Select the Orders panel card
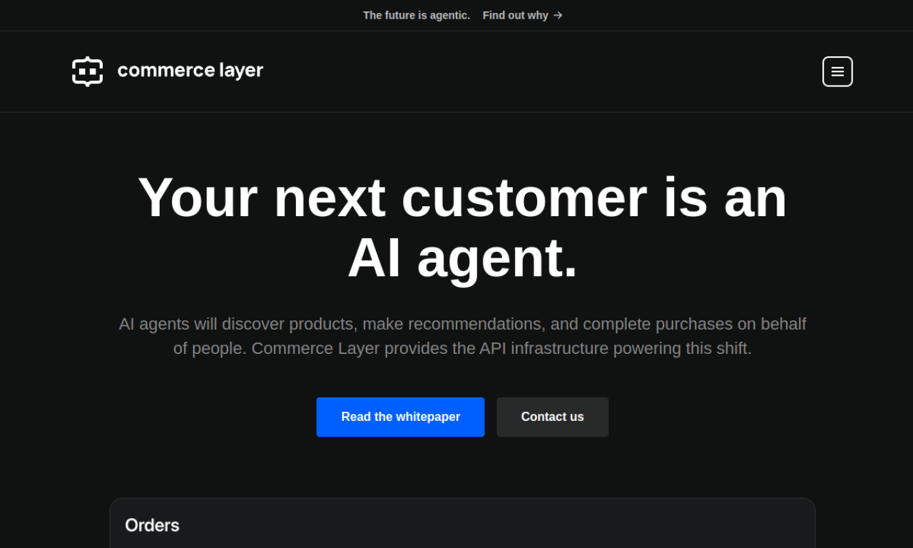The image size is (913, 548). 462,523
